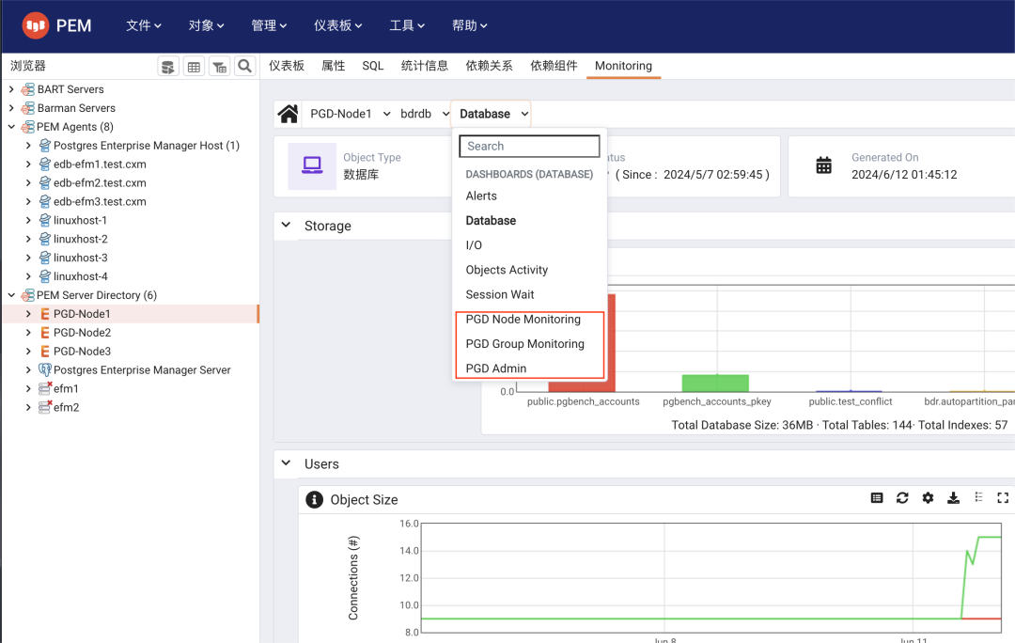Click the filtered rows browser icon

(x=219, y=66)
